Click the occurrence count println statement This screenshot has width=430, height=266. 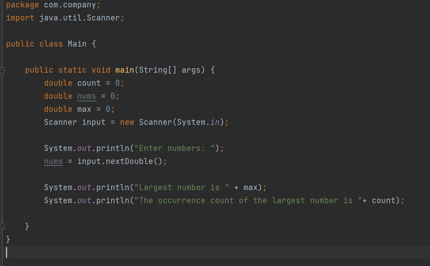tap(223, 200)
